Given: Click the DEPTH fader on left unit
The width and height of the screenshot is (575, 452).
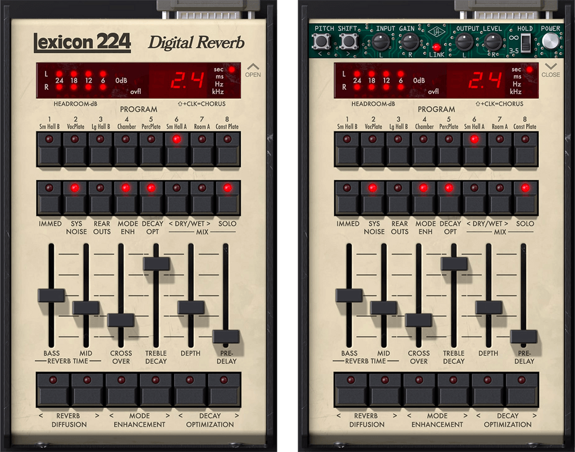Looking at the screenshot, I should (191, 308).
